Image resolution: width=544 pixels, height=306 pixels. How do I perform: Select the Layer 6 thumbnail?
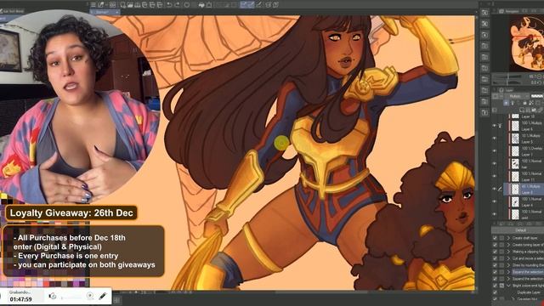[x=515, y=125]
